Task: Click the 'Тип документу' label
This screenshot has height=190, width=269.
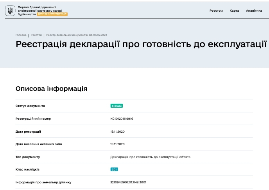Action: (x=28, y=157)
